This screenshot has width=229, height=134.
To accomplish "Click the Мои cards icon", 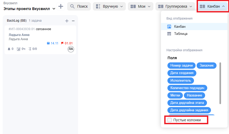I will (133, 6).
